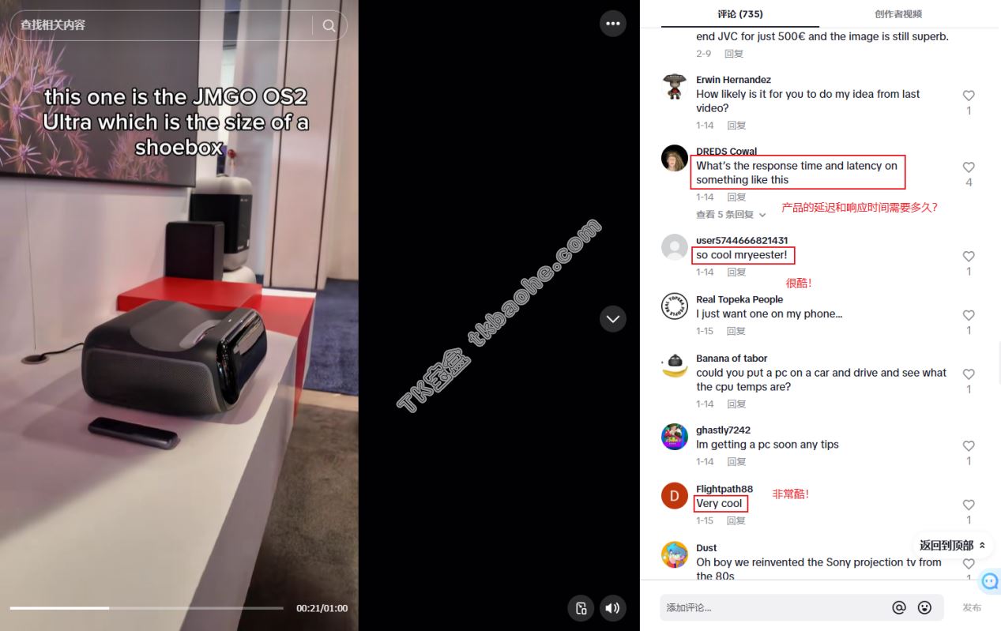Expand 查看 5 条回复 replies

coord(731,215)
